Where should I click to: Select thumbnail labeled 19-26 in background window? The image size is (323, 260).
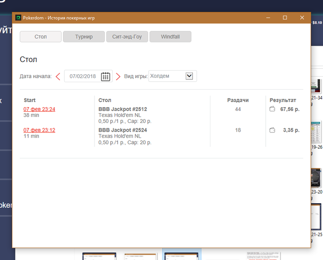[x=317, y=132]
